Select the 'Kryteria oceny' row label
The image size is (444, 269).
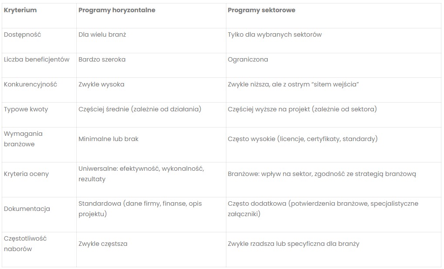click(x=26, y=174)
